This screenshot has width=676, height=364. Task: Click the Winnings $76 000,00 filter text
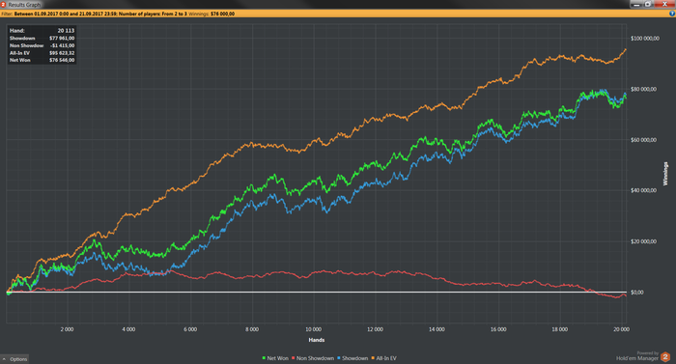[211, 14]
